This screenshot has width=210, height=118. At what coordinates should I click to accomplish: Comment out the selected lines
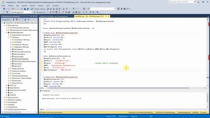pos(83,12)
